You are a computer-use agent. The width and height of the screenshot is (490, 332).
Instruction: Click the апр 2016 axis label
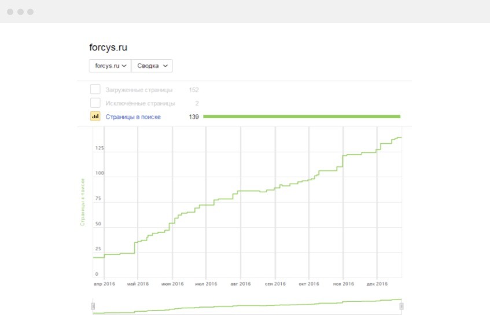(x=104, y=284)
